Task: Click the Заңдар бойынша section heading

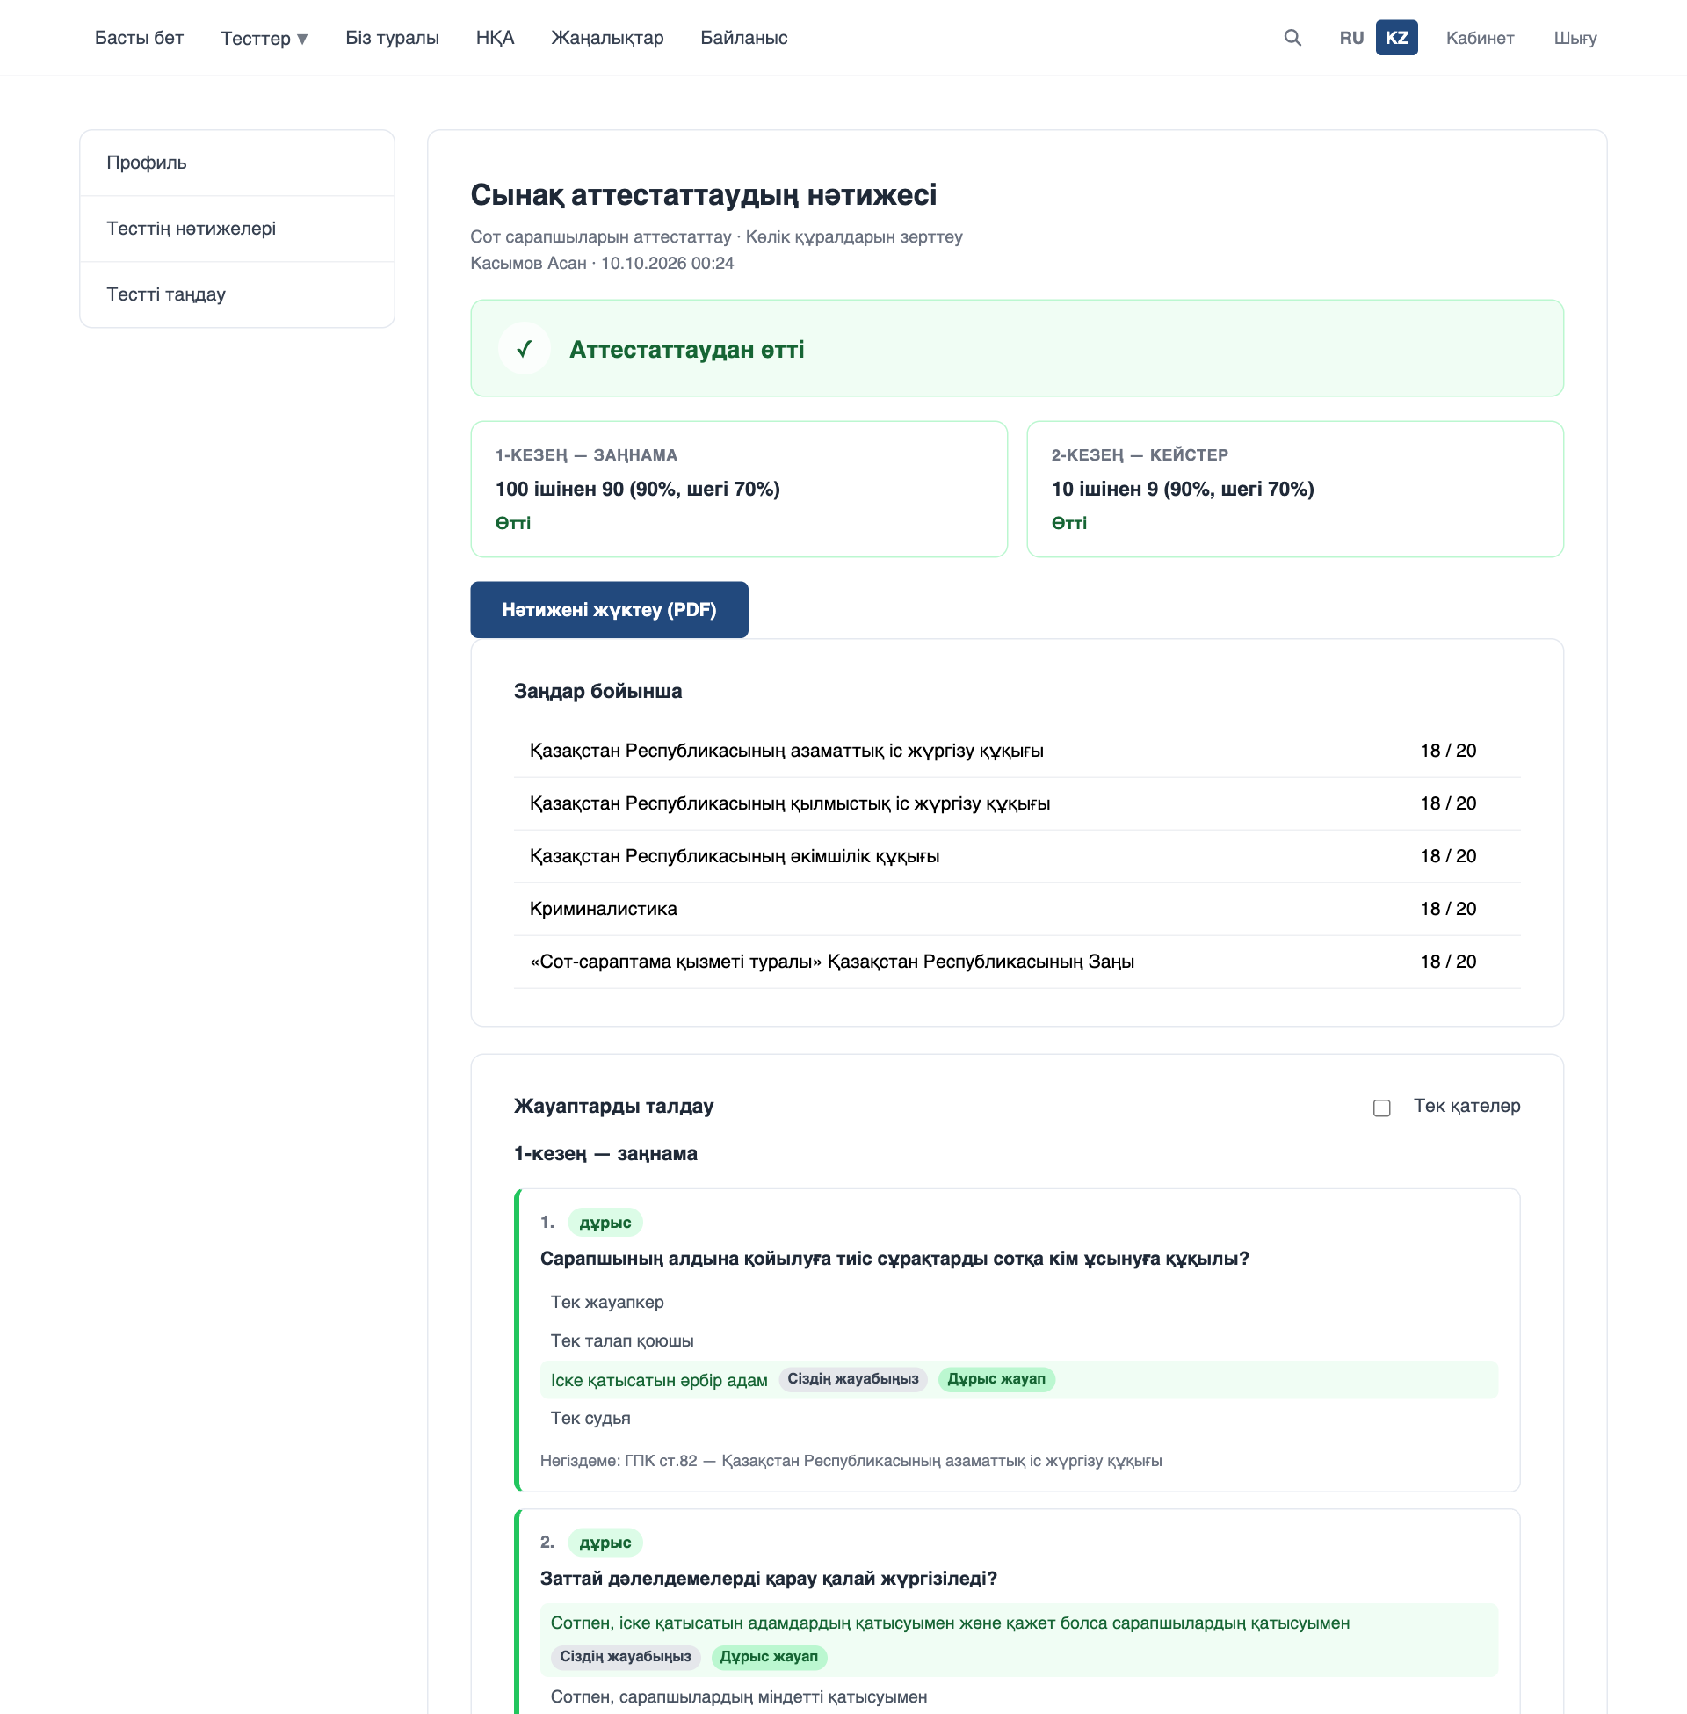Action: click(597, 691)
